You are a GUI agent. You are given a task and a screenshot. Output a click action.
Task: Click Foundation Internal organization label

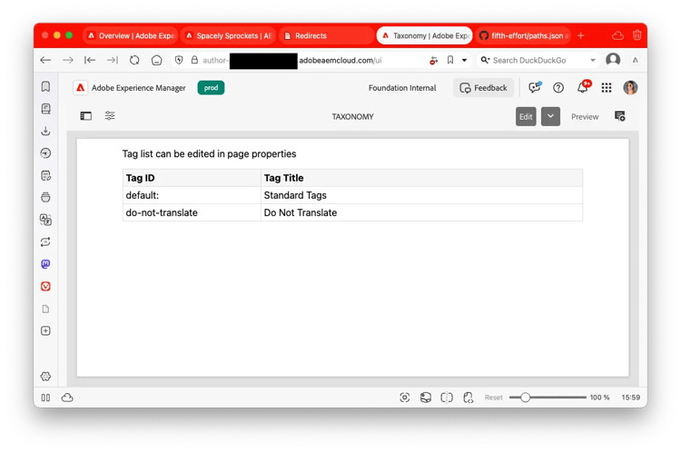(x=402, y=88)
